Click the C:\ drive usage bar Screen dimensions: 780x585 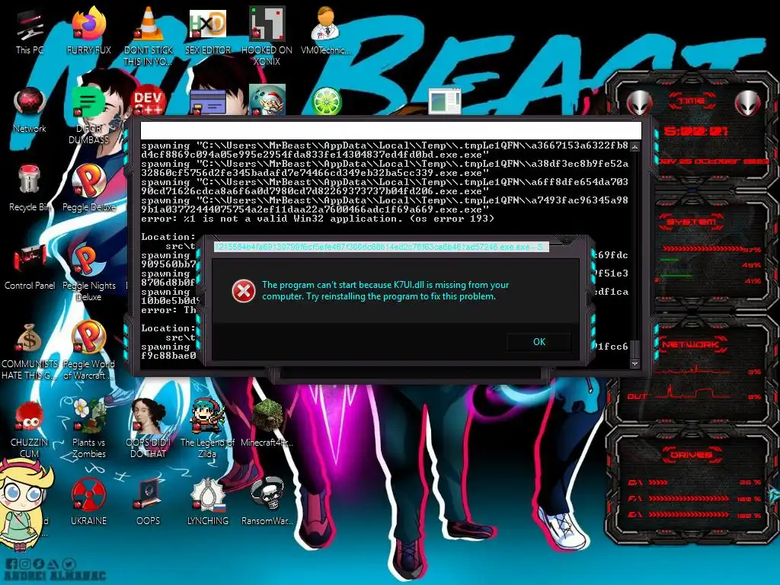(657, 482)
